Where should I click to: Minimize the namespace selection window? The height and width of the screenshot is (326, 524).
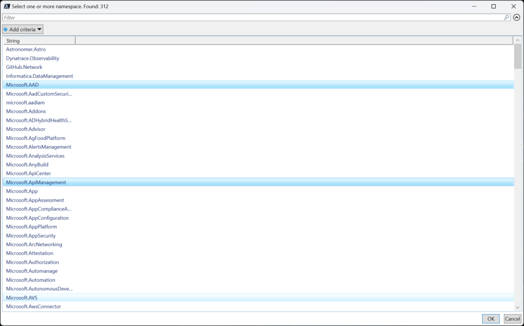point(474,6)
